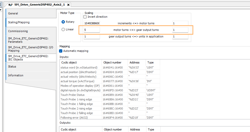This screenshot has height=132, width=250.
Task: Click the motor turns field containing 5
Action: pyautogui.click(x=92, y=30)
